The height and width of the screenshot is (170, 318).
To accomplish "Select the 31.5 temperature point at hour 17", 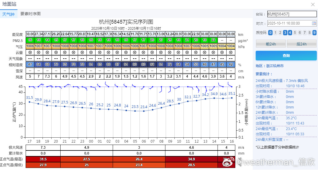I will [x=29, y=102].
